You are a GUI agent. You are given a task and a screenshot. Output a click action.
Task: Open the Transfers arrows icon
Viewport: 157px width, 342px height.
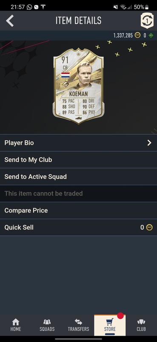click(78, 322)
